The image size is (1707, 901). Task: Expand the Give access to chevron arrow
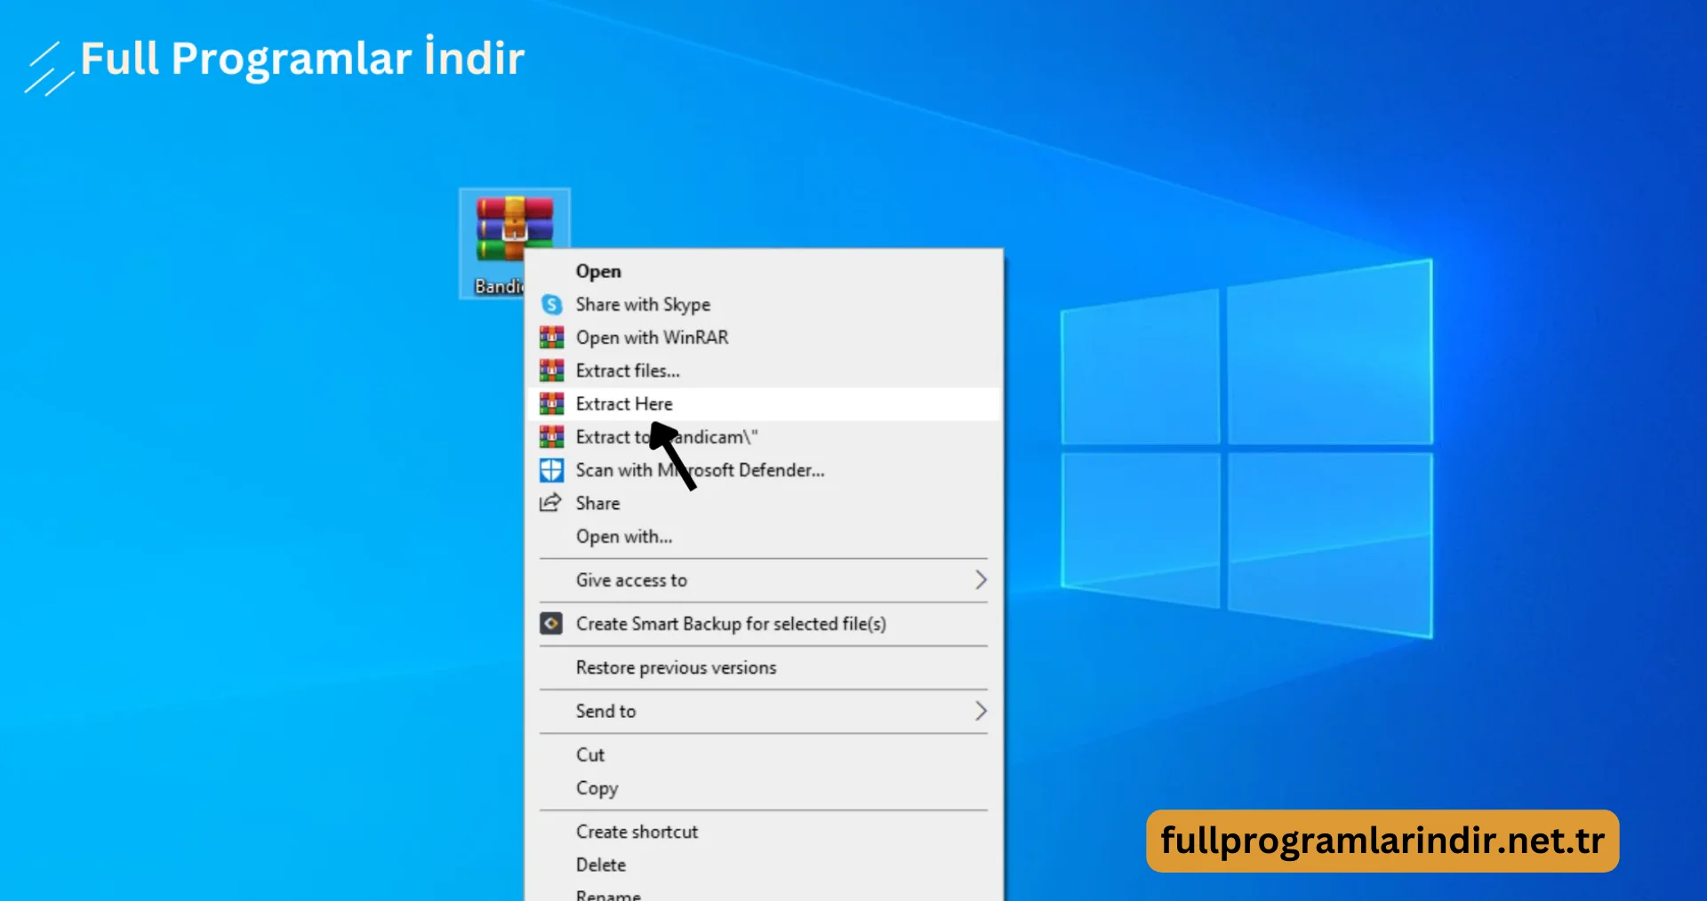981,580
